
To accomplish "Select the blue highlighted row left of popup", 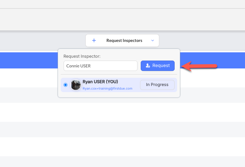I will [x=29, y=60].
